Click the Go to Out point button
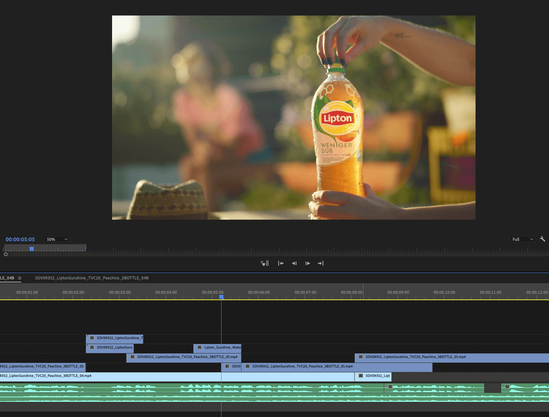549x417 pixels. point(321,263)
